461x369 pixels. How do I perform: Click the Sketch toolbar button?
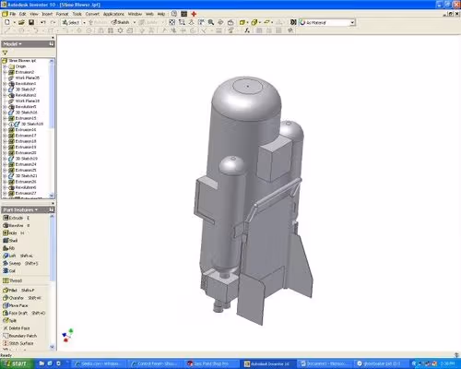[121, 22]
